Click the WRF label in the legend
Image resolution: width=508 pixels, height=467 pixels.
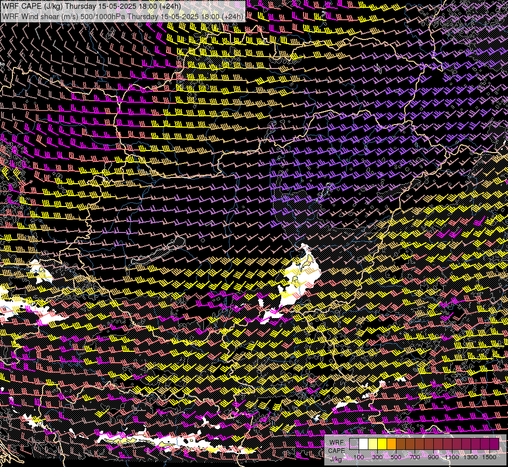(337, 443)
